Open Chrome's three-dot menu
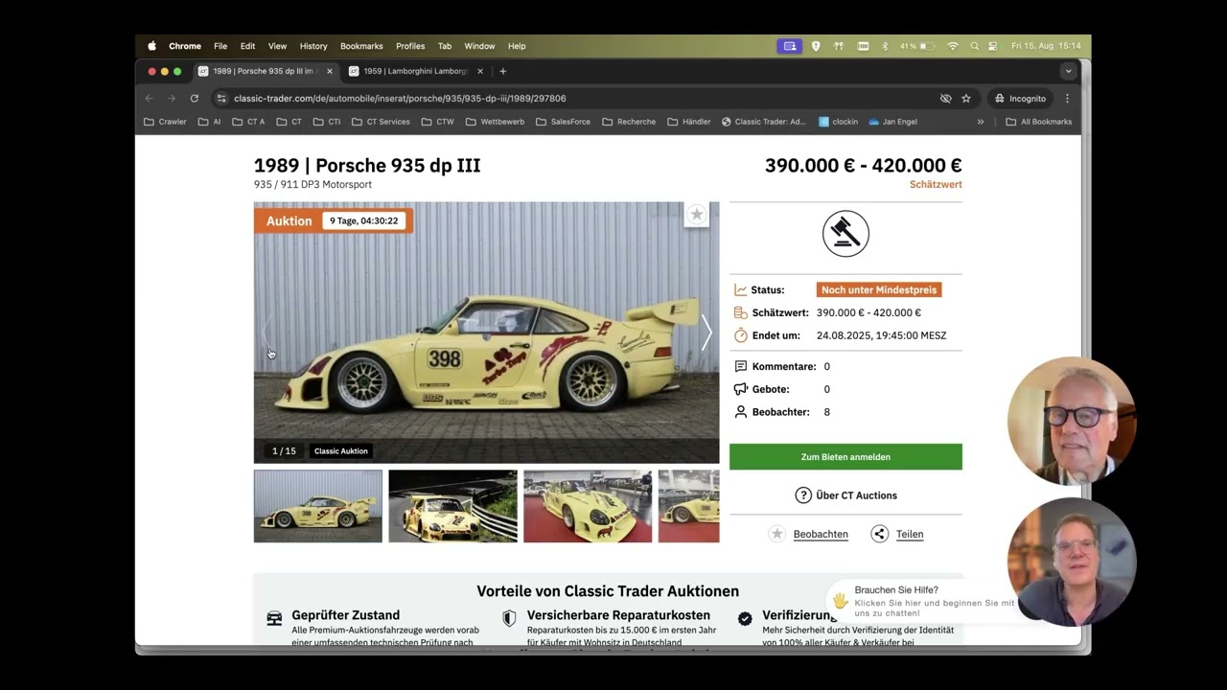This screenshot has width=1227, height=690. 1067,98
